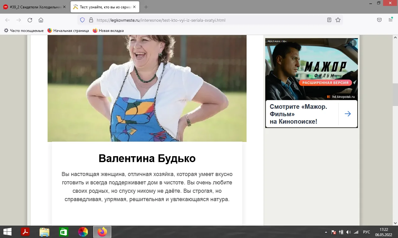The image size is (398, 238).
Task: Switch keyboard layout from РУС
Action: [x=366, y=231]
